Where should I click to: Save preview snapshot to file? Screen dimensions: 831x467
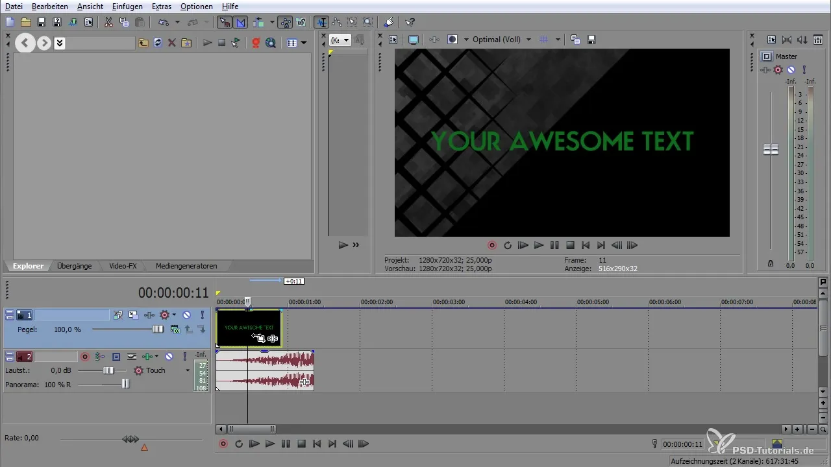click(591, 40)
